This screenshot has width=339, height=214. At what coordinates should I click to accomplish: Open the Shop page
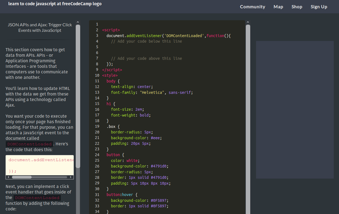click(x=297, y=7)
